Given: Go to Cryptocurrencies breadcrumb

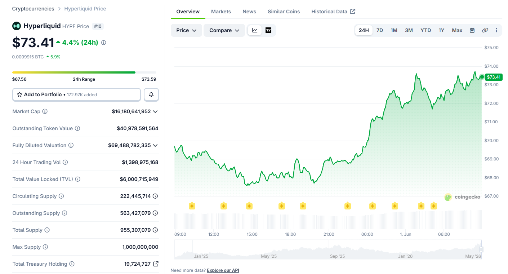Looking at the screenshot, I should coord(33,9).
